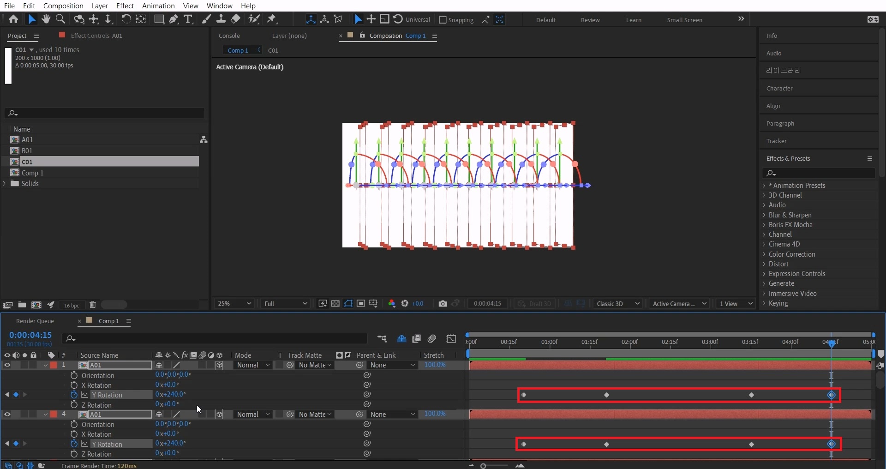Open the Effect menu
The height and width of the screenshot is (469, 886).
pyautogui.click(x=125, y=6)
